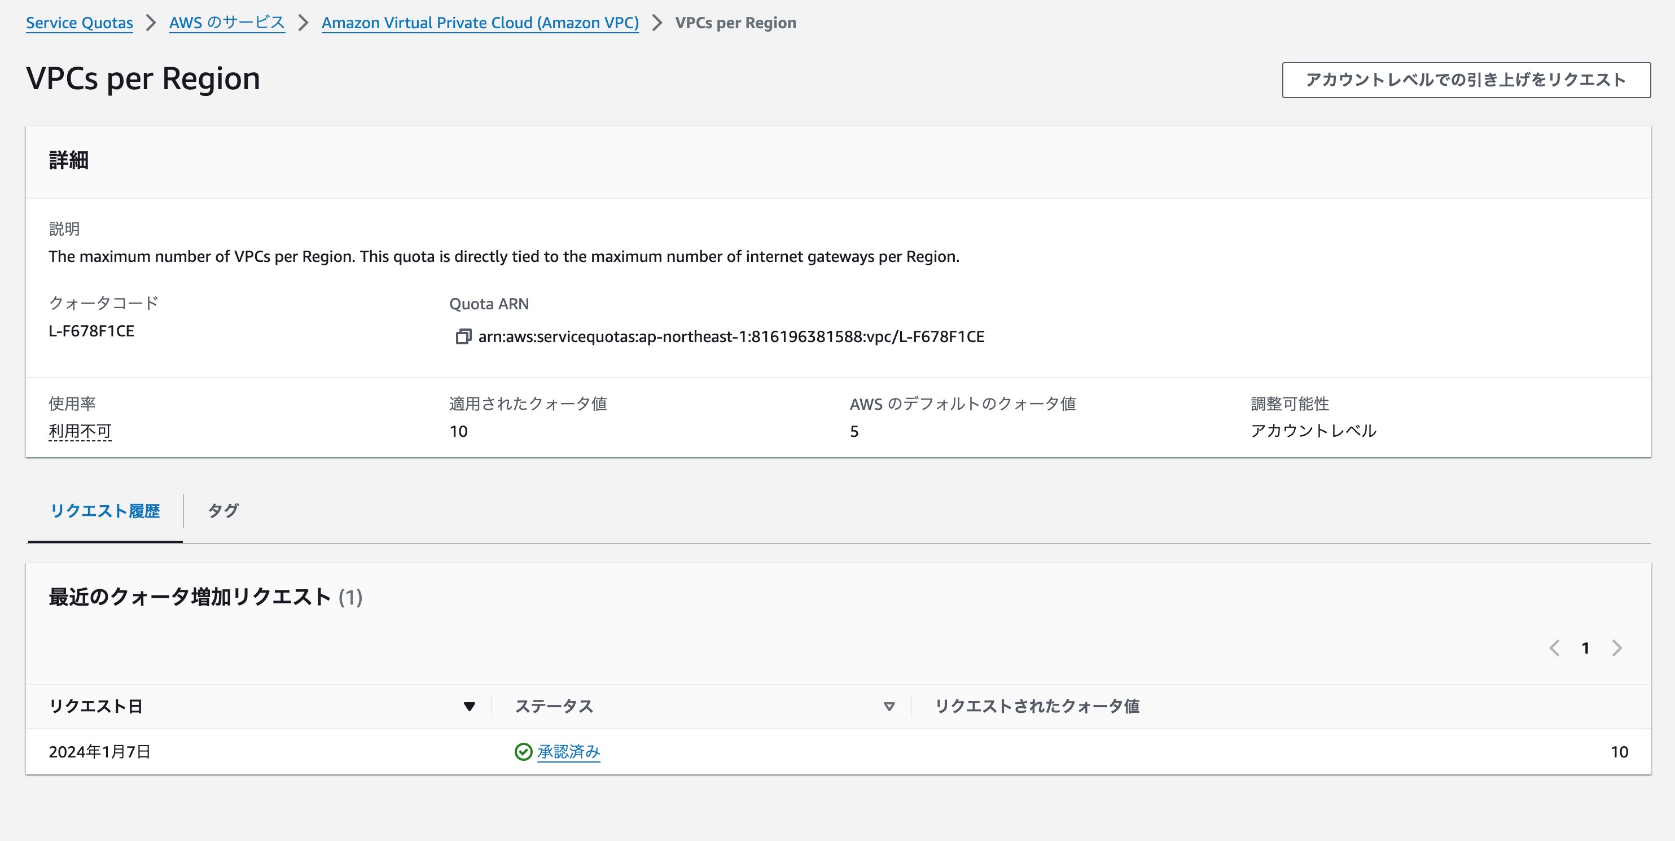
Task: Click the 2024年1月7日 request row
Action: click(x=99, y=752)
